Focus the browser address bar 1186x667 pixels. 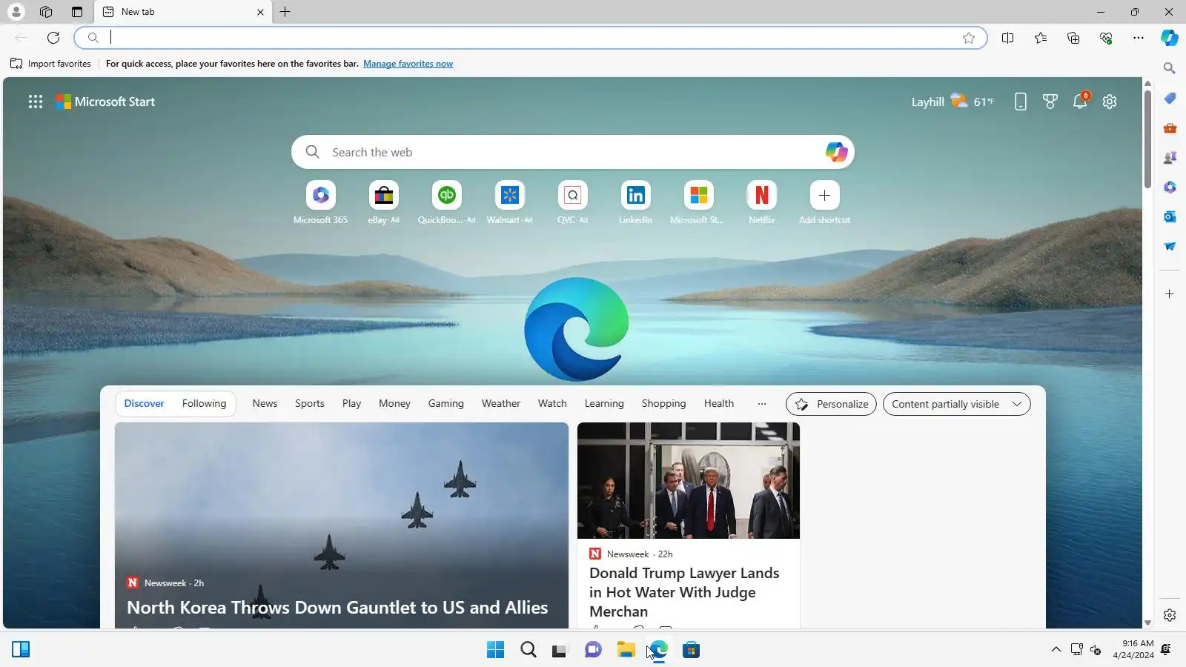(530, 38)
